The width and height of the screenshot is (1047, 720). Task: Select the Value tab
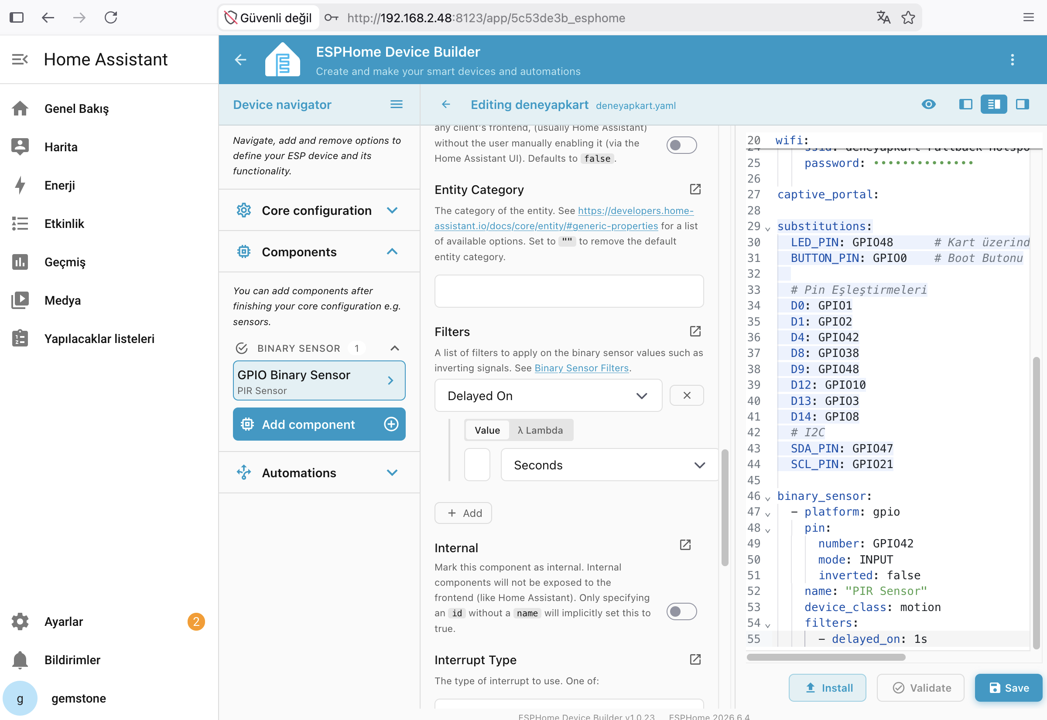487,430
